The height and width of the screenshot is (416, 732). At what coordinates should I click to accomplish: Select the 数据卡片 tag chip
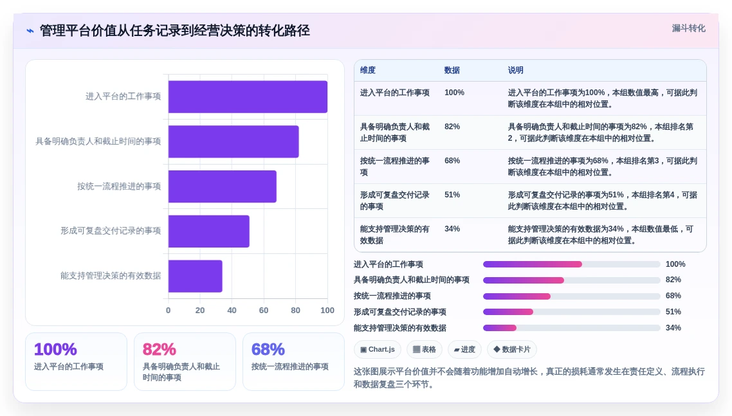pyautogui.click(x=511, y=349)
